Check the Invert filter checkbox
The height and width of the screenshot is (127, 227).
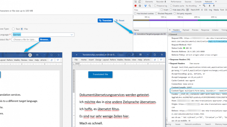pos(162,10)
